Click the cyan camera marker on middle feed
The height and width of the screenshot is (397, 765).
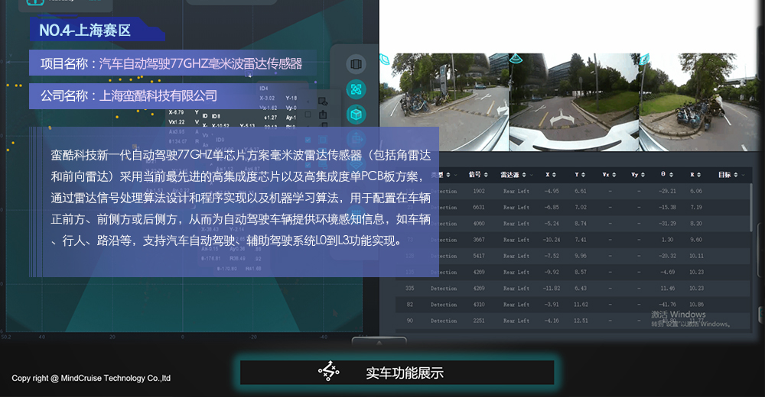pos(516,59)
